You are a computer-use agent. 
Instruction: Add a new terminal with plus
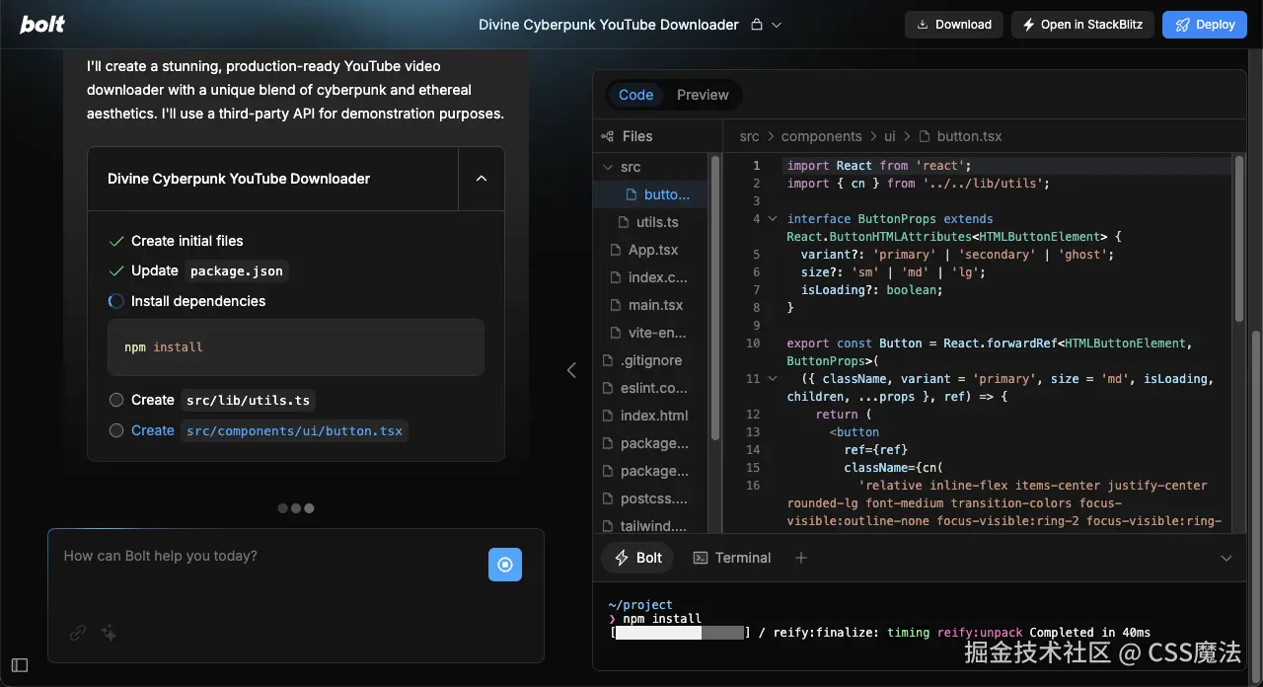801,558
